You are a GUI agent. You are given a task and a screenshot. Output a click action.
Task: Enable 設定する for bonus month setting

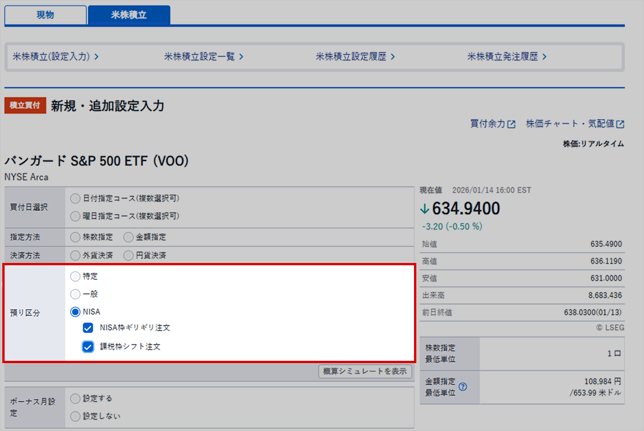click(x=75, y=398)
